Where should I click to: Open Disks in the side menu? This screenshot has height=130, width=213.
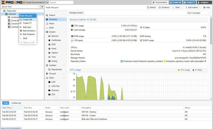point(56,78)
